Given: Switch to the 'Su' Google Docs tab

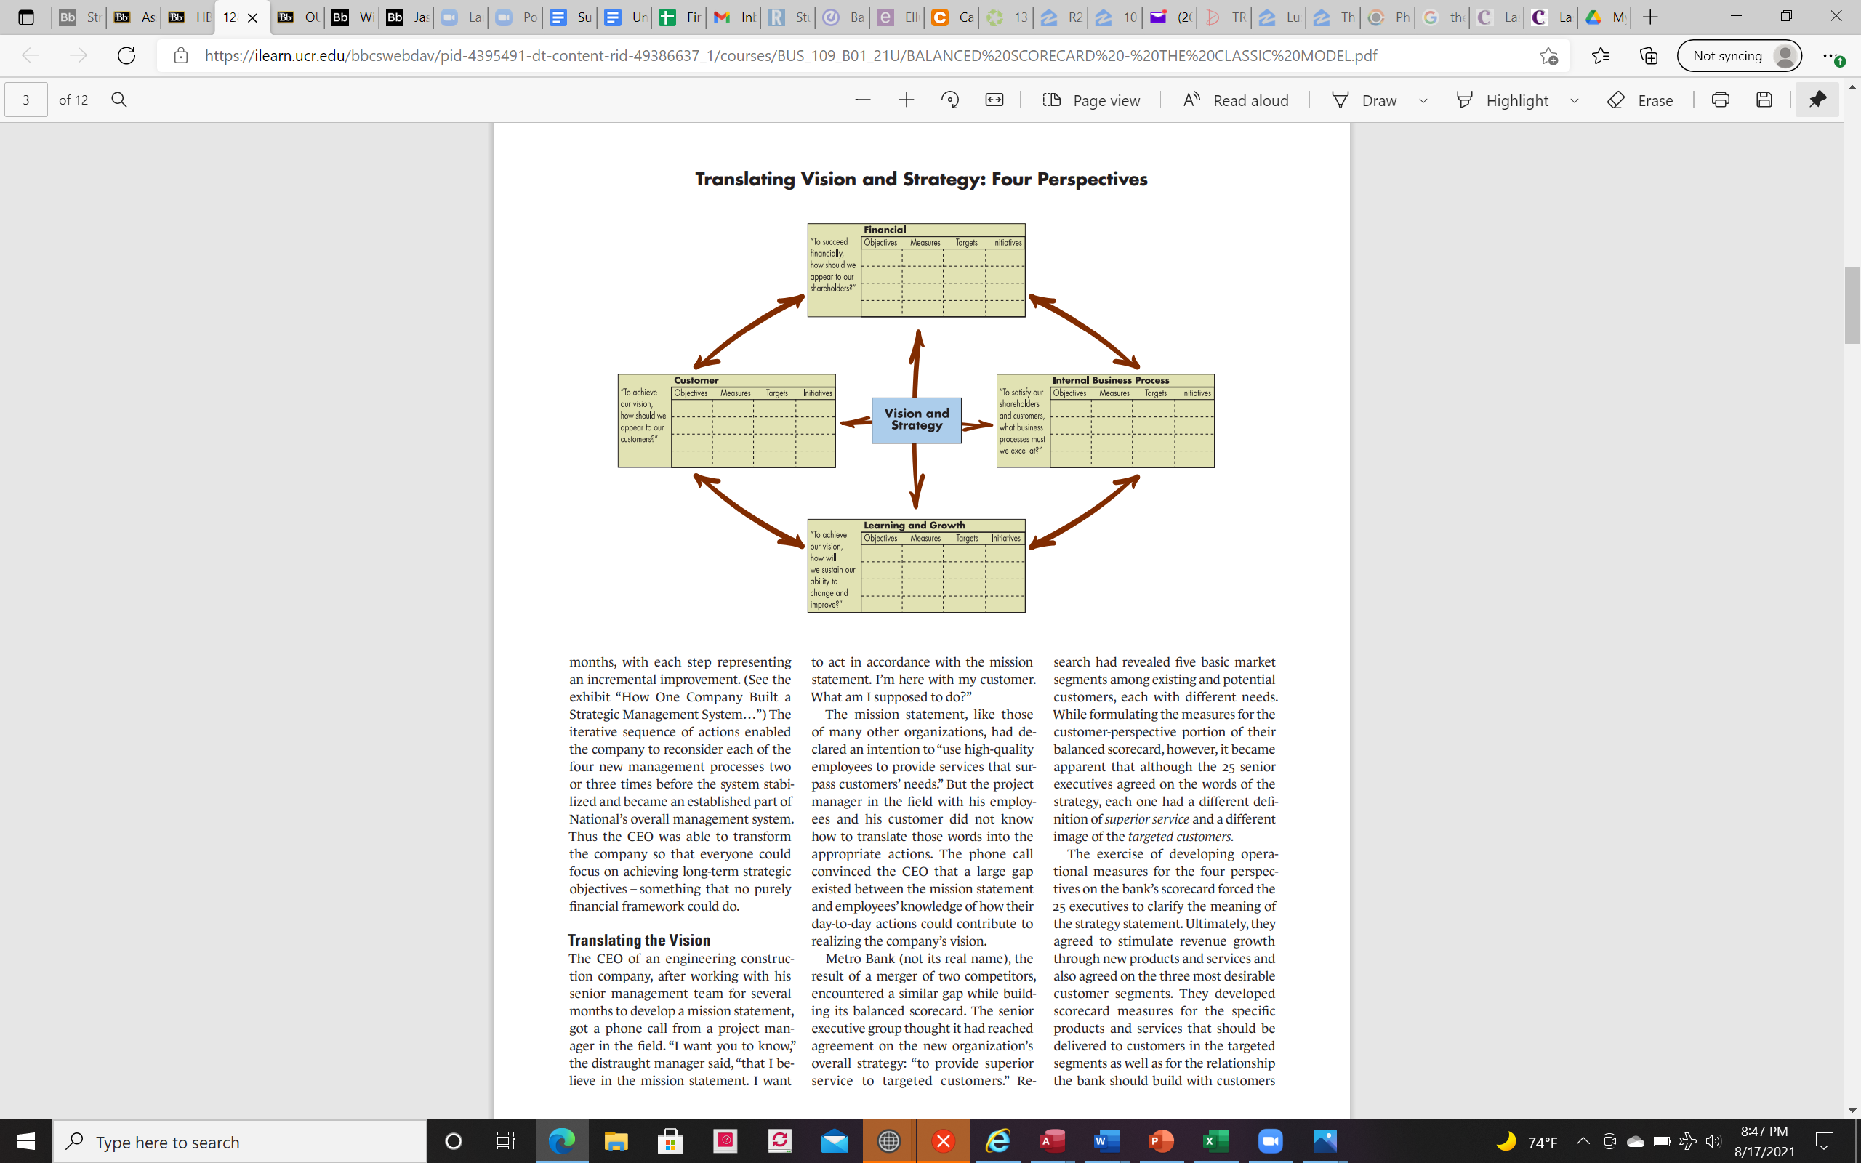Looking at the screenshot, I should tap(571, 17).
